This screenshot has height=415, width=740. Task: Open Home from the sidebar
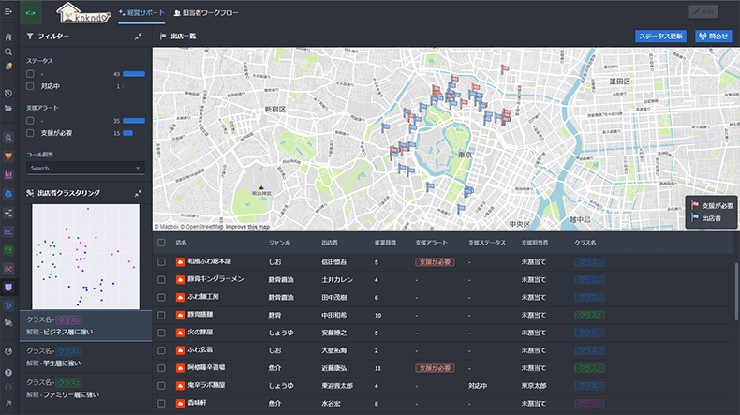pos(8,37)
